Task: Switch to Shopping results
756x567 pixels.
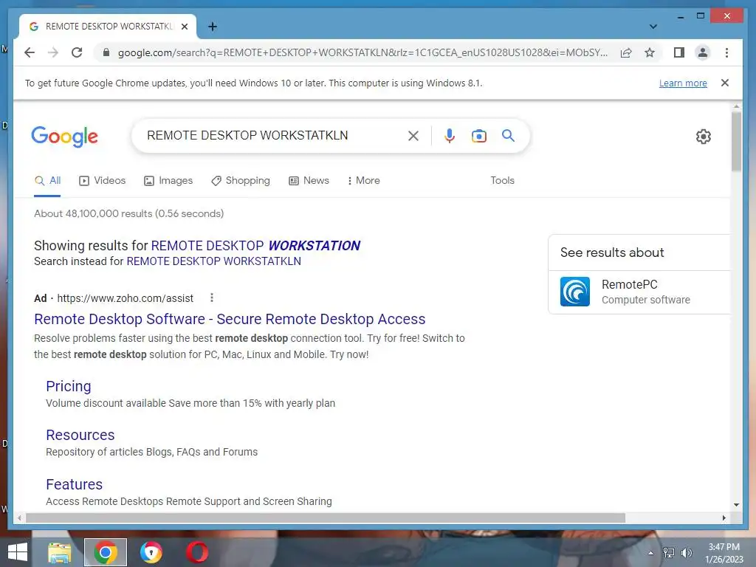Action: [241, 181]
